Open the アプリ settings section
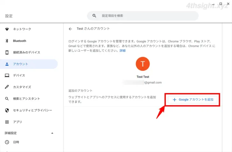This screenshot has width=232, height=152. click(x=29, y=122)
